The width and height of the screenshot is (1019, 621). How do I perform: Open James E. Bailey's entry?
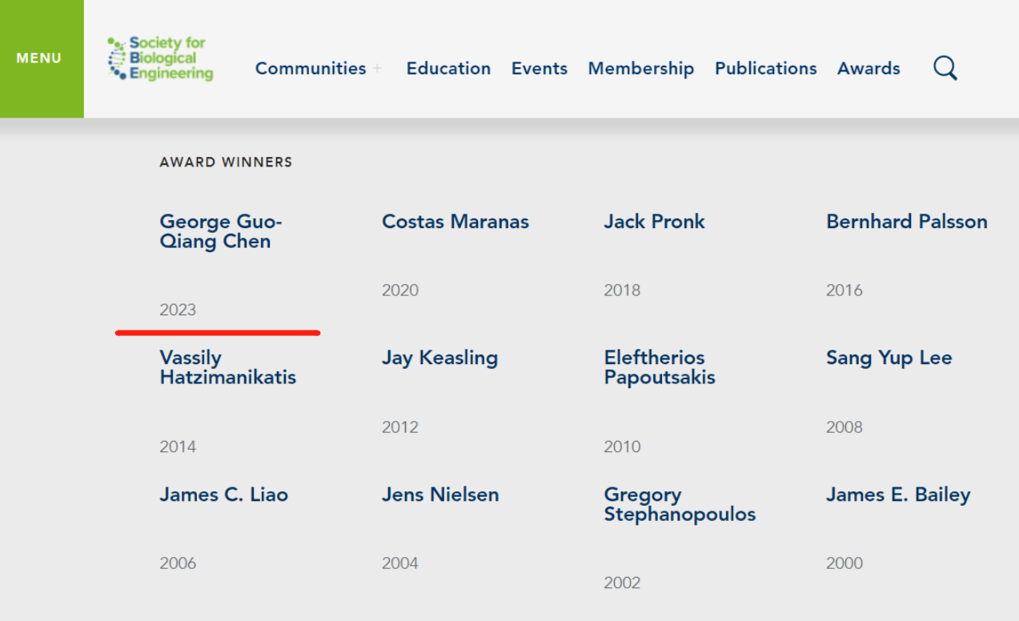click(898, 495)
